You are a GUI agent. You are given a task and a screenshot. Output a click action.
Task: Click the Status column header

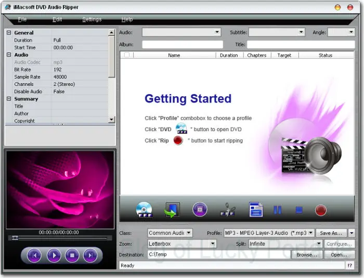click(x=326, y=55)
